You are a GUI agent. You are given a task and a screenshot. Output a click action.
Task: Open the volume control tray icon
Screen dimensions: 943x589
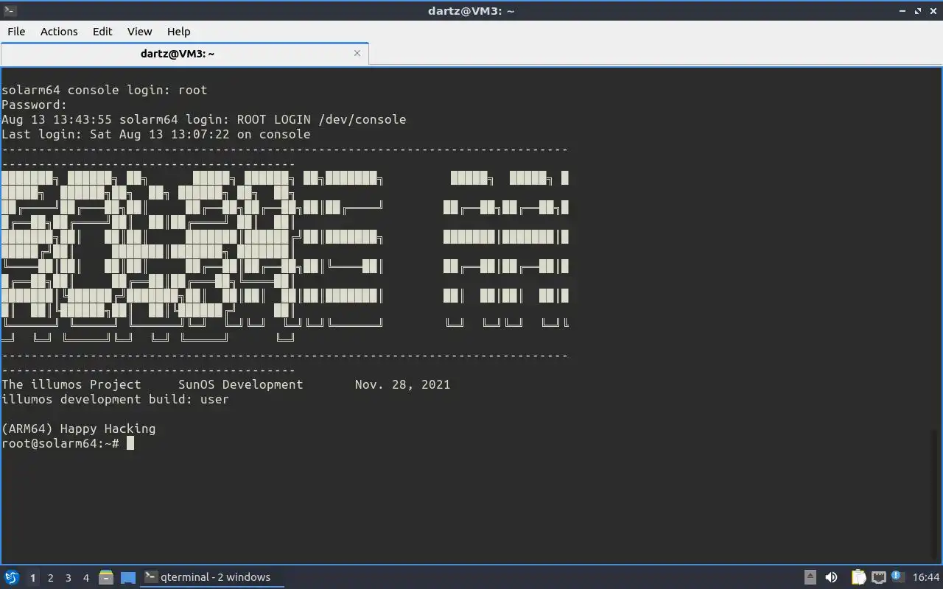click(x=832, y=577)
